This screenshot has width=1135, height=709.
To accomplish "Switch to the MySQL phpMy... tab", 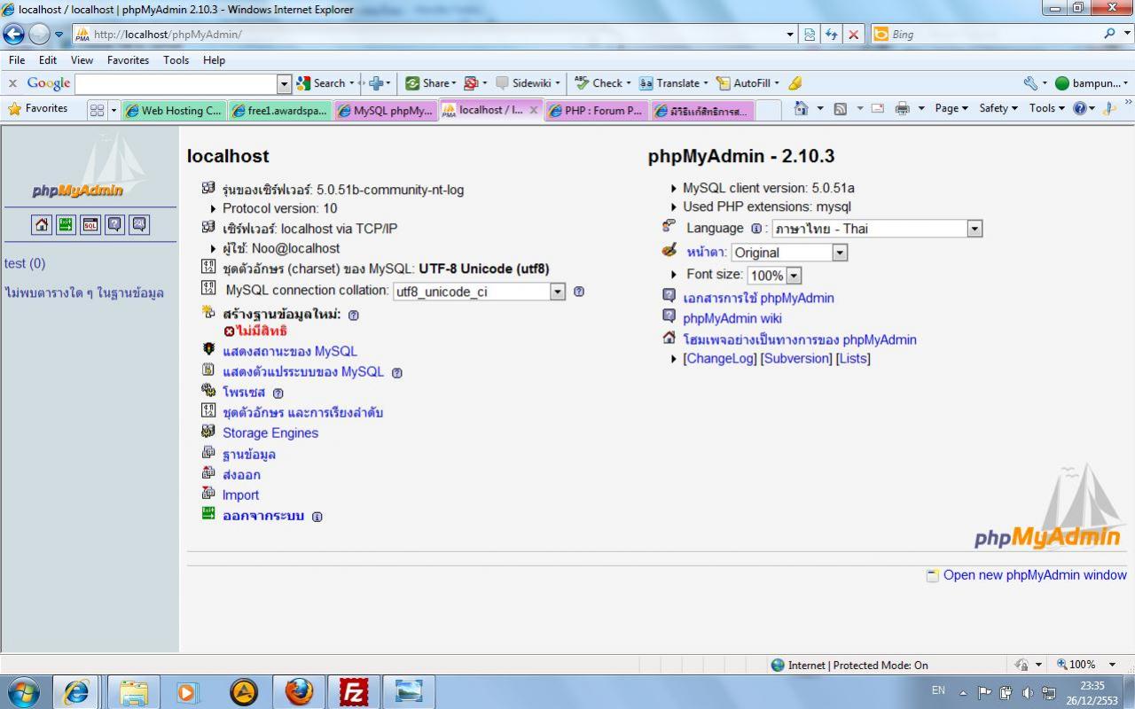I will pos(385,111).
